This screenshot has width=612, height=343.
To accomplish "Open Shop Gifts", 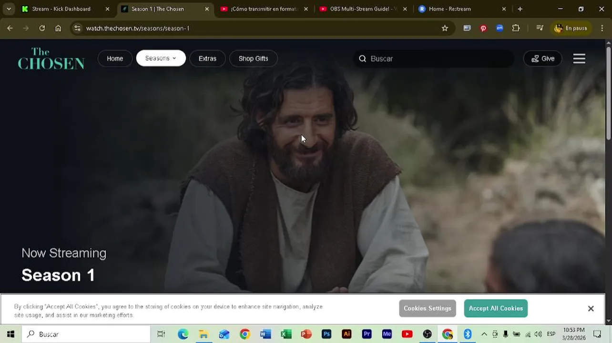I will [253, 58].
